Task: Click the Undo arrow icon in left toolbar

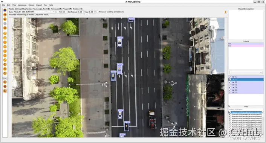Action: pyautogui.click(x=5, y=73)
